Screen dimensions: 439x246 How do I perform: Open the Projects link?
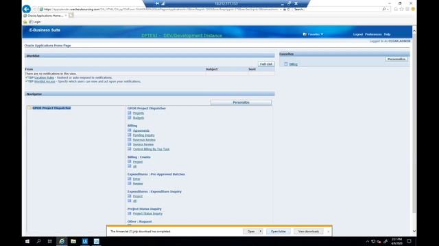pos(139,113)
